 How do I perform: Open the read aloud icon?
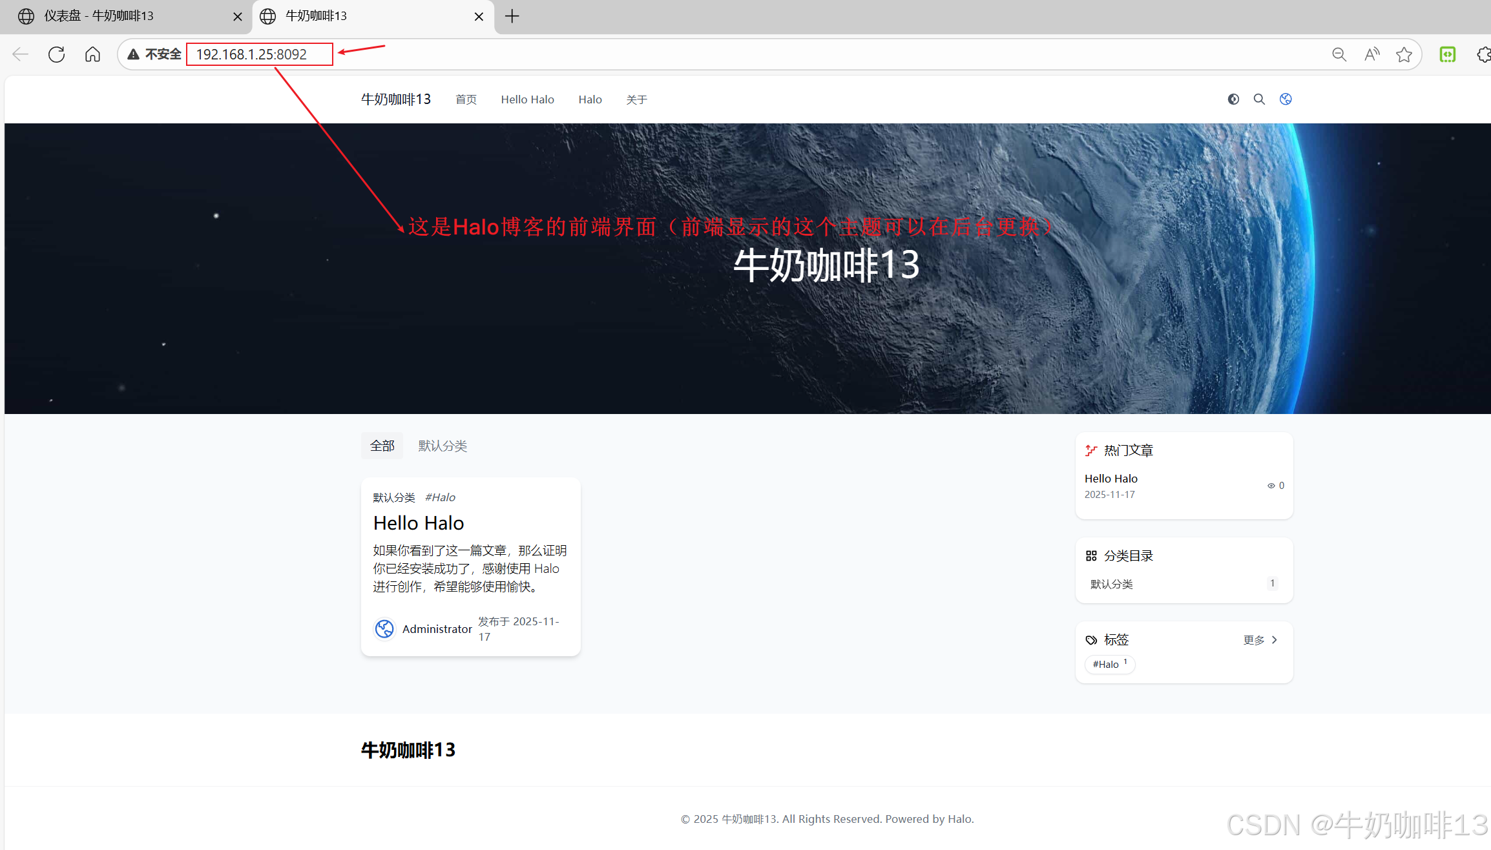point(1371,54)
